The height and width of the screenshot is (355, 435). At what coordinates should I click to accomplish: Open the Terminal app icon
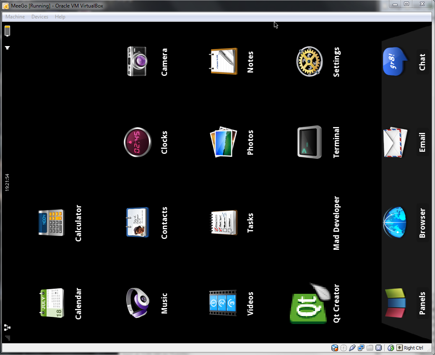click(309, 142)
